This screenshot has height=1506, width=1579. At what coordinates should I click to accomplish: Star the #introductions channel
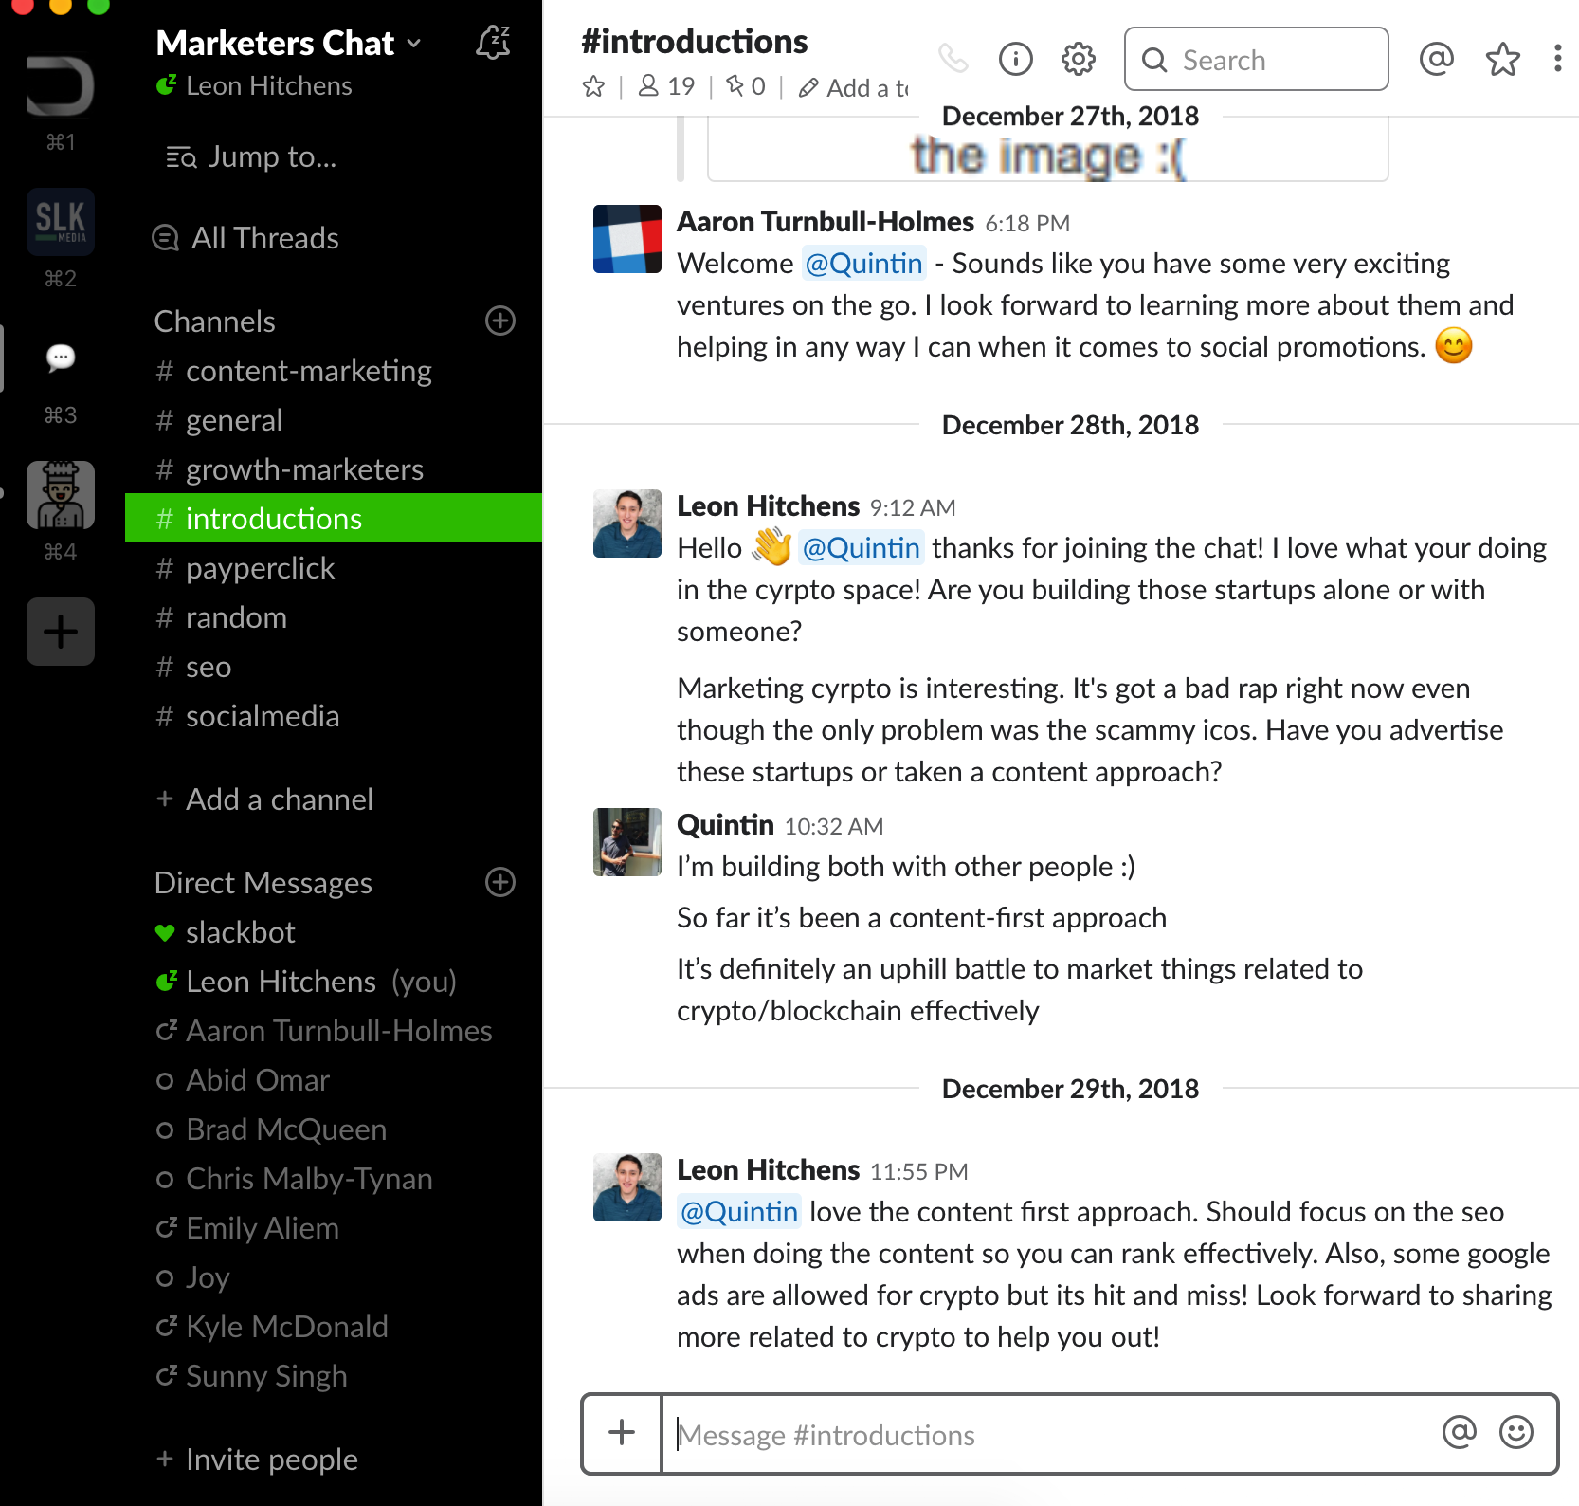tap(594, 87)
